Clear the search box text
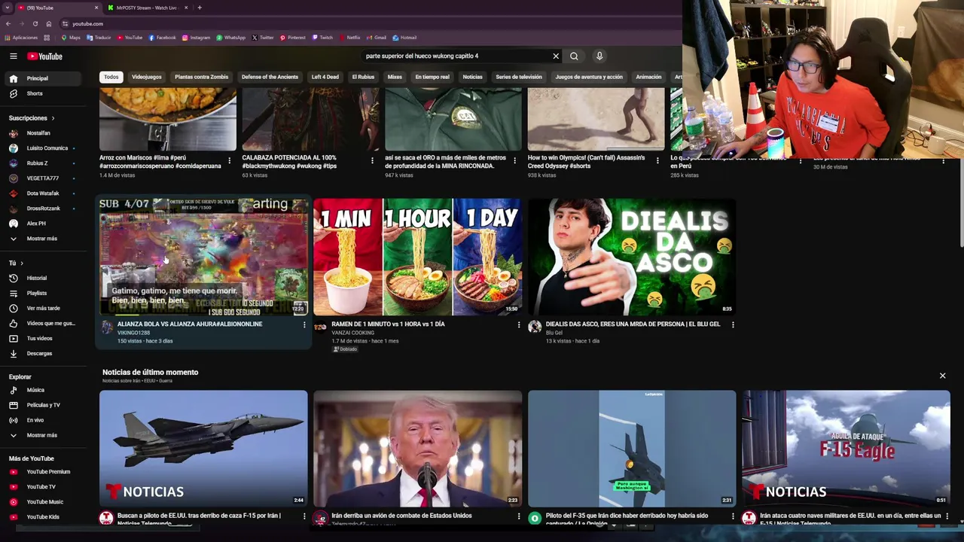The width and height of the screenshot is (964, 542). 556,56
